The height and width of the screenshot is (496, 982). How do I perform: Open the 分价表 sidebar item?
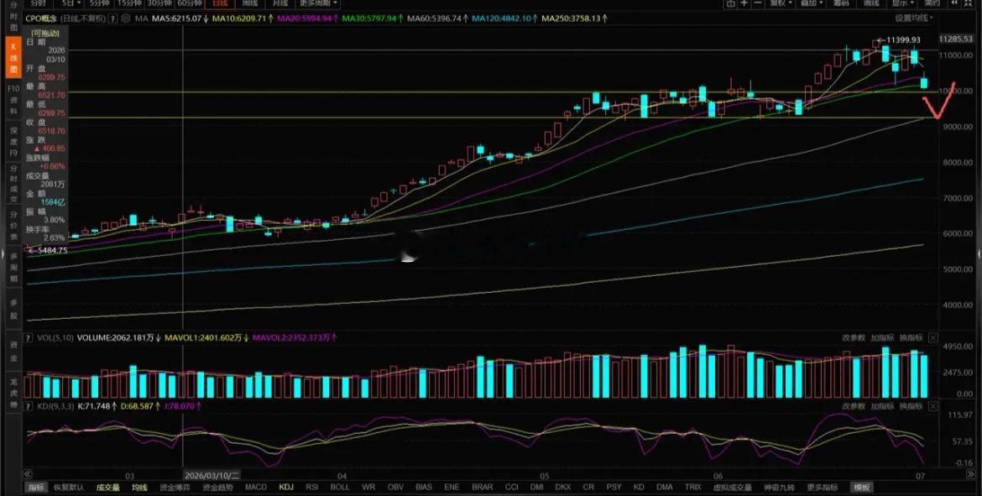point(13,227)
